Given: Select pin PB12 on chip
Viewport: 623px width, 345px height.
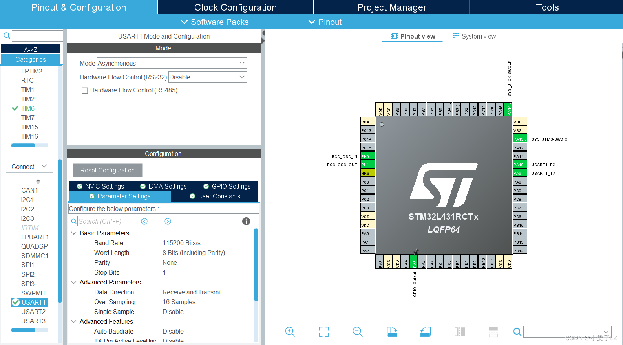Looking at the screenshot, I should [x=520, y=251].
